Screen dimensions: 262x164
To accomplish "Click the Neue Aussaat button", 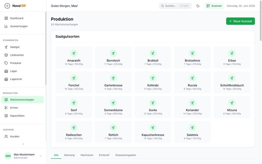I will pos(240,21).
